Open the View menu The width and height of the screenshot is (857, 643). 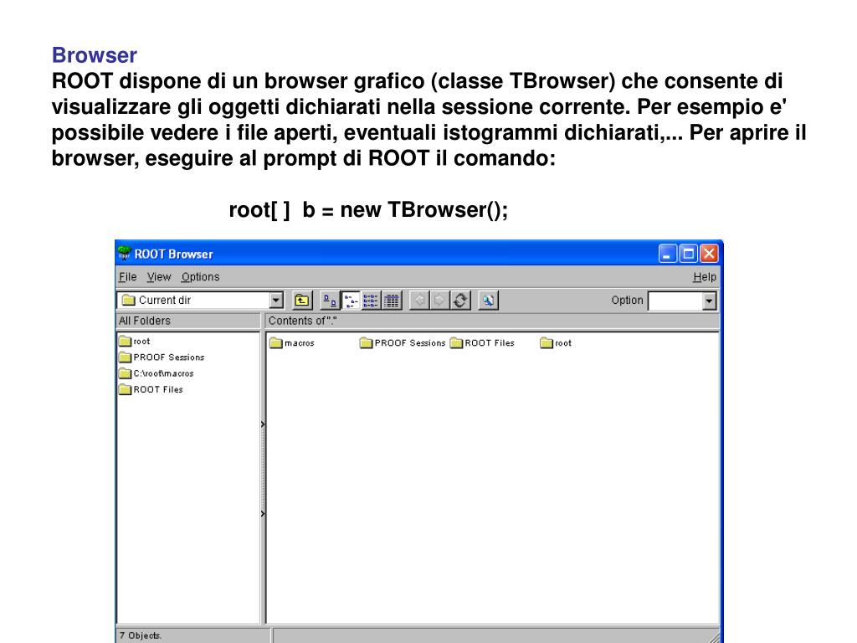coord(159,276)
